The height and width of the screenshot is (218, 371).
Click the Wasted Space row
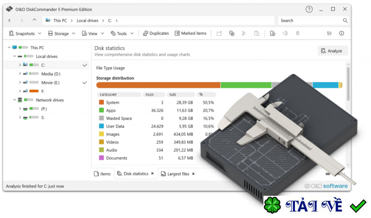point(156,118)
